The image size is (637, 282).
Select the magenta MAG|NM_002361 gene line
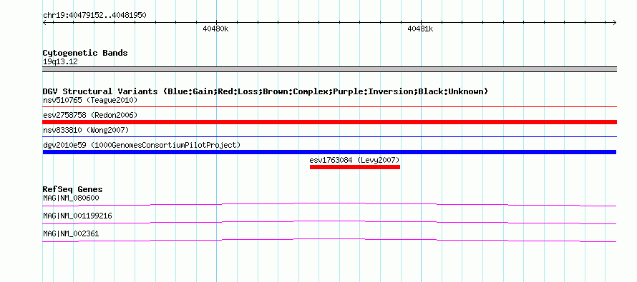[329, 241]
